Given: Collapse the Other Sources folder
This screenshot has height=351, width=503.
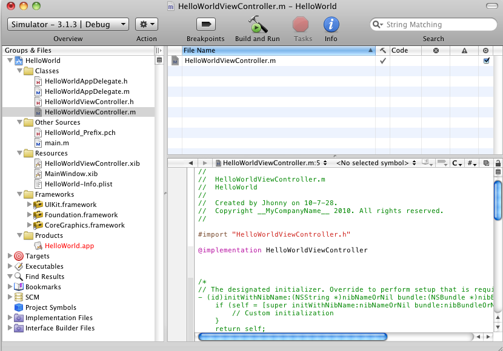Looking at the screenshot, I should 19,122.
